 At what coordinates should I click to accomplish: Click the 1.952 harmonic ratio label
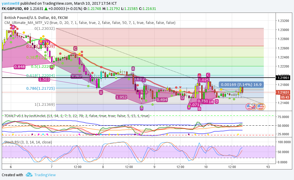point(121,97)
